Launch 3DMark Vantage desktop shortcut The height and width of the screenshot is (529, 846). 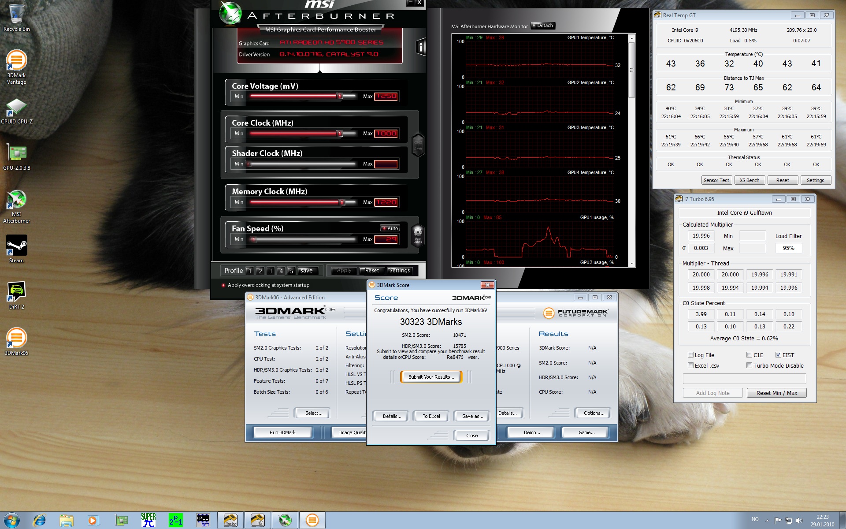click(x=16, y=67)
